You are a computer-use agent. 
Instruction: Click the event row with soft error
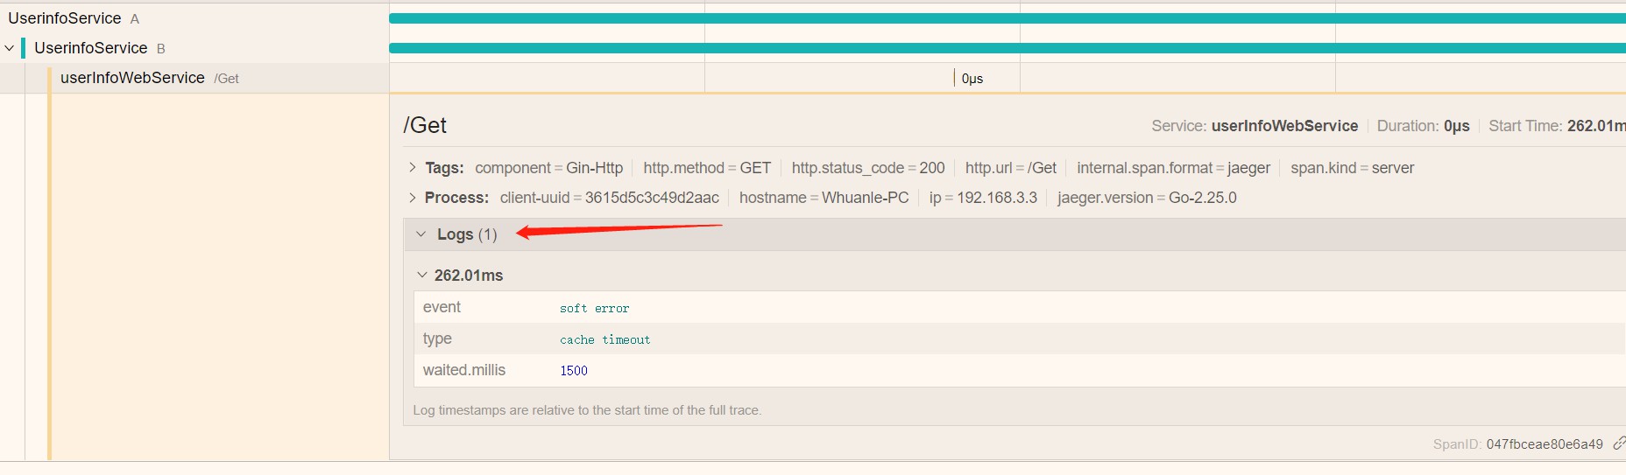tap(594, 308)
